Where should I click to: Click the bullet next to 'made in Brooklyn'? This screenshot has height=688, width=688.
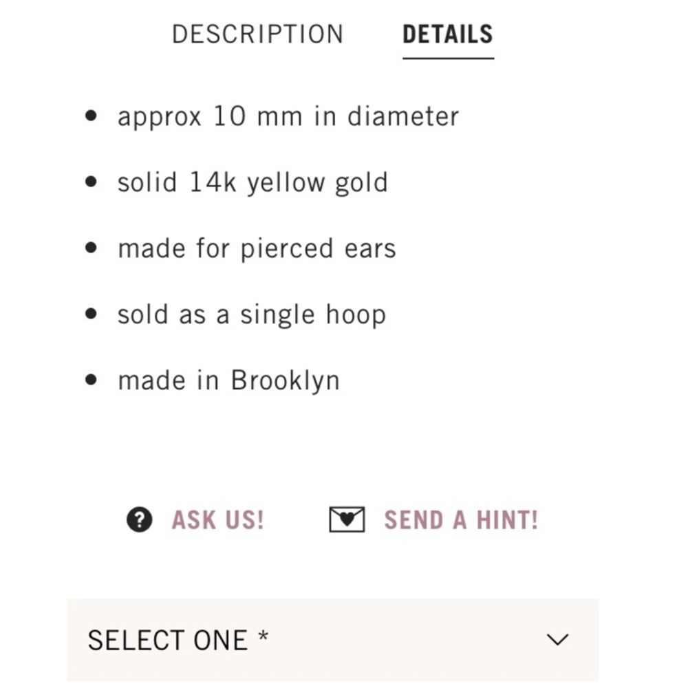click(90, 379)
